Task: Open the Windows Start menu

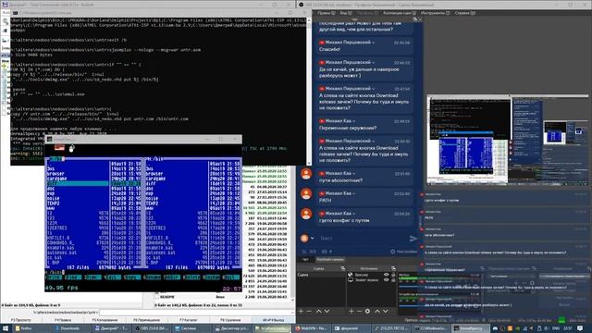Action: [x=6, y=328]
